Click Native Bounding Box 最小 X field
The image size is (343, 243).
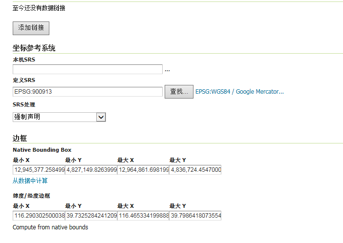39,170
